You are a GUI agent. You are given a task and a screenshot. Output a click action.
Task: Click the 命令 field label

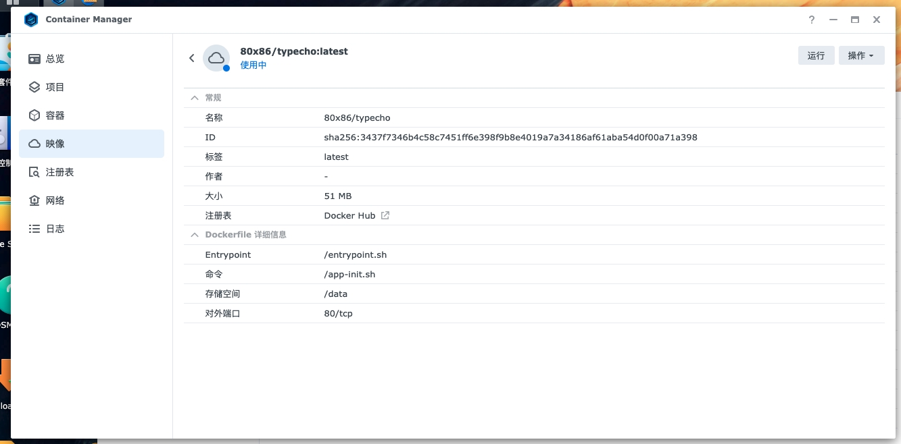point(214,274)
